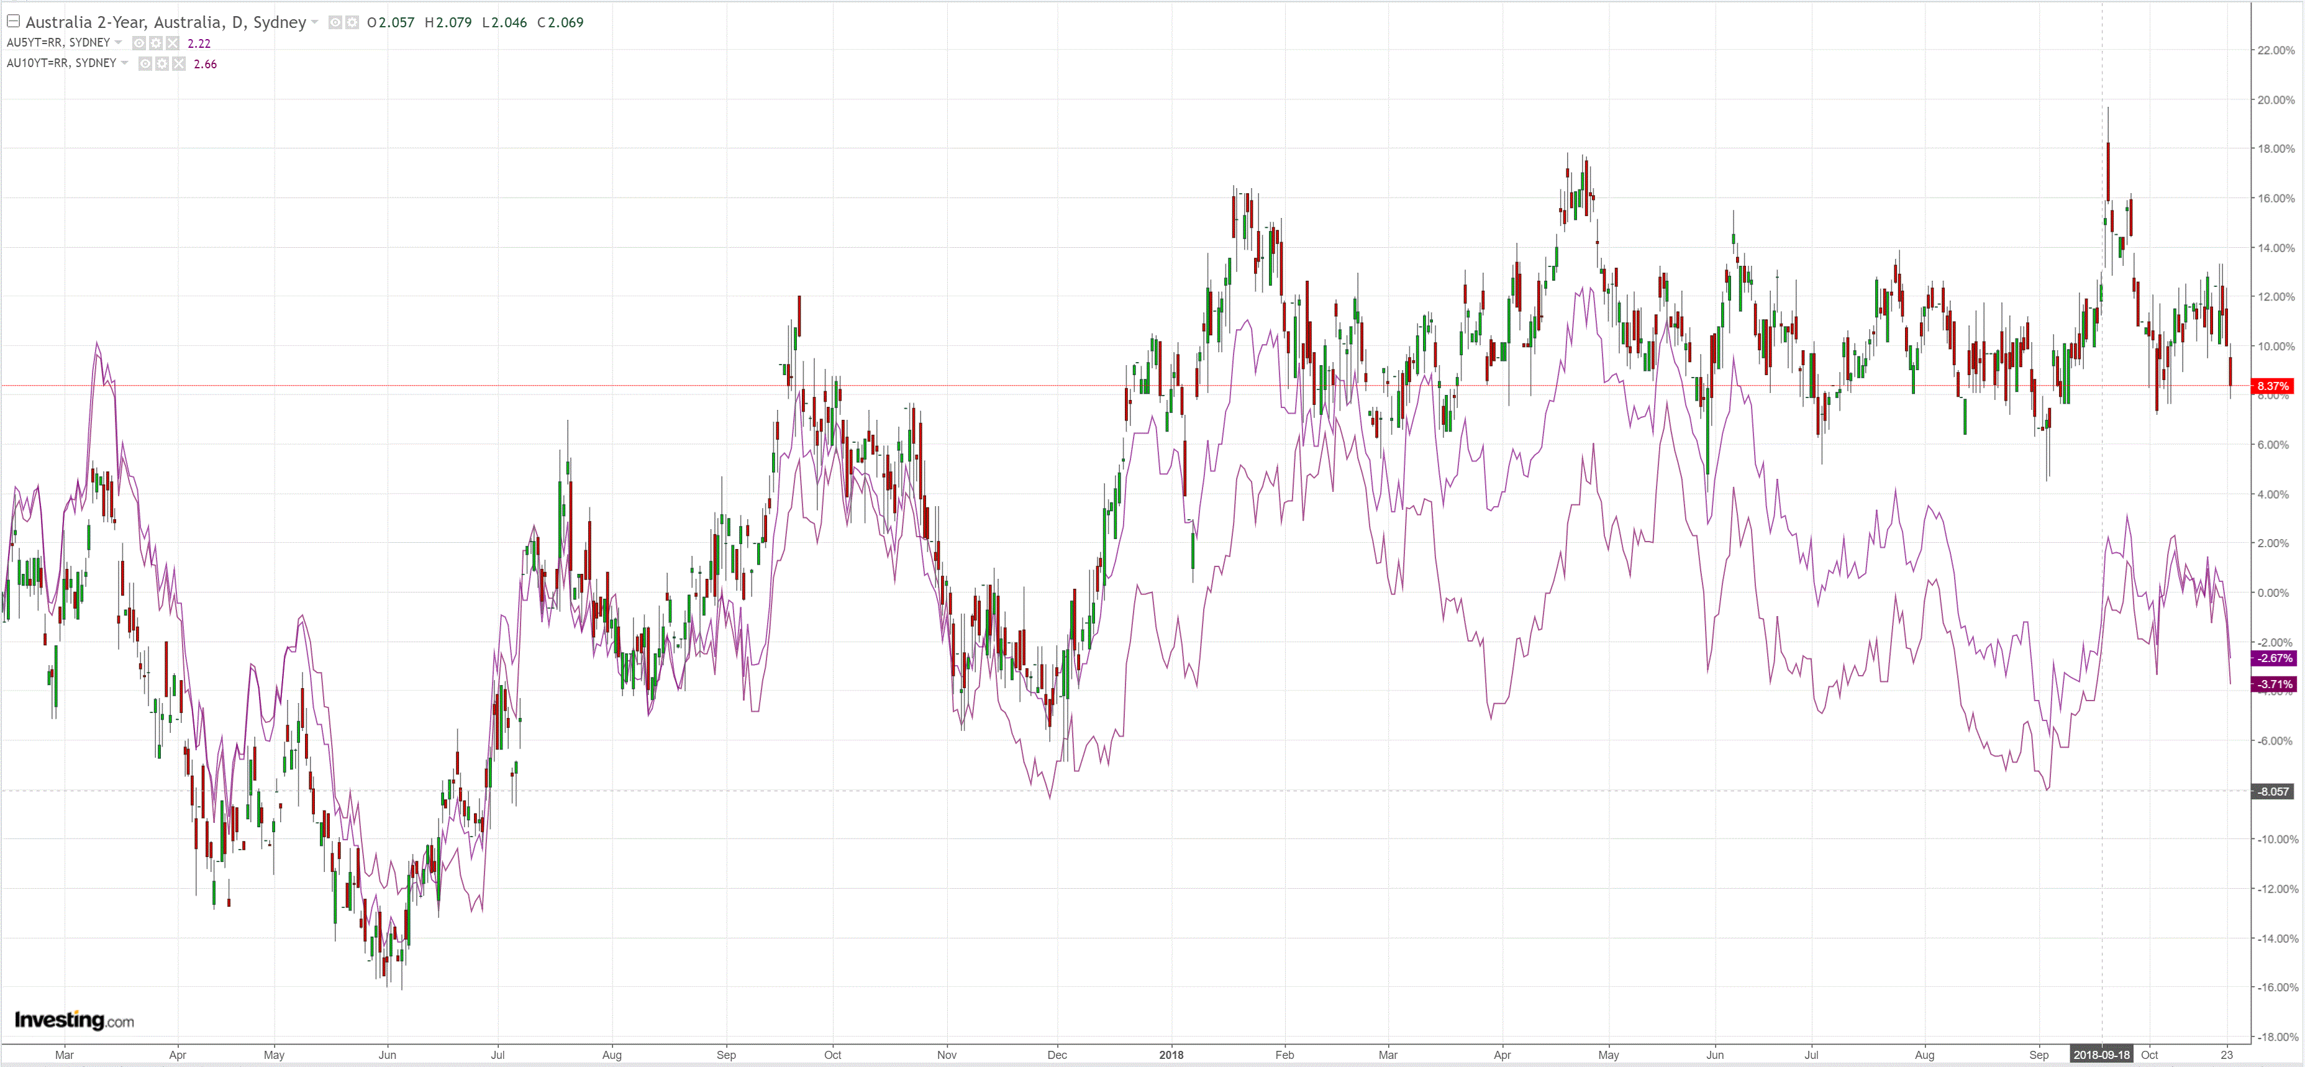Click the purple -2.67% axis label
This screenshot has width=2305, height=1067.
tap(2274, 658)
